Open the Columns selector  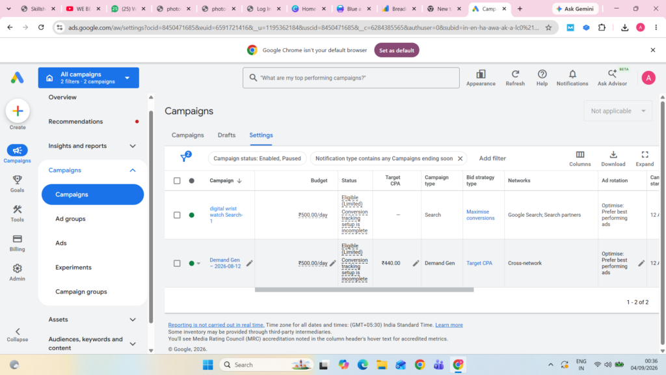point(579,159)
